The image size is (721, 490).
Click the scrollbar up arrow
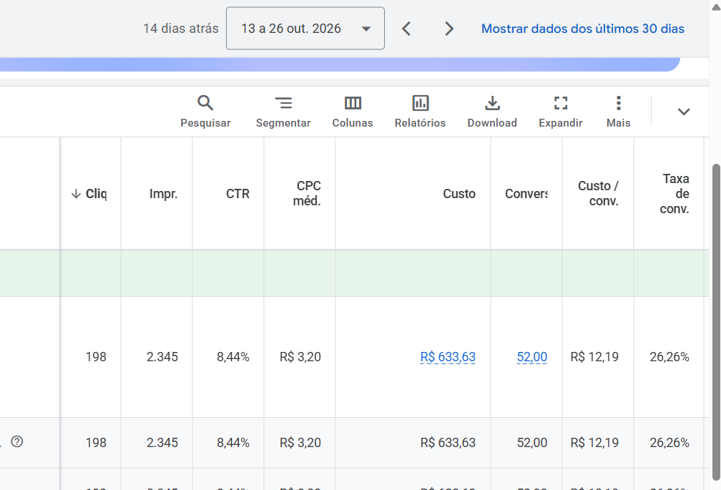point(717,7)
